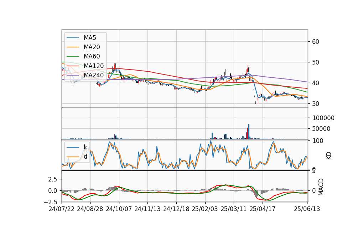The width and height of the screenshot is (342, 246).
Task: Click the 25/03/11 date axis label
Action: (234, 209)
